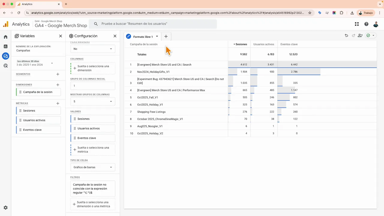Go back in browser history
The image size is (384, 216).
[x=4, y=13]
